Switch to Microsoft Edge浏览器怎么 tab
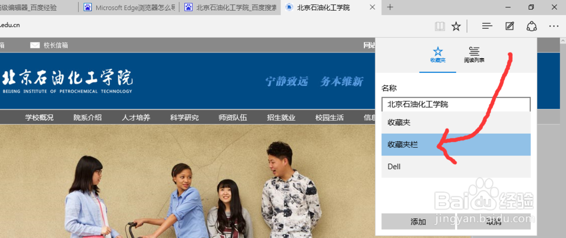566x238 pixels. pos(128,7)
